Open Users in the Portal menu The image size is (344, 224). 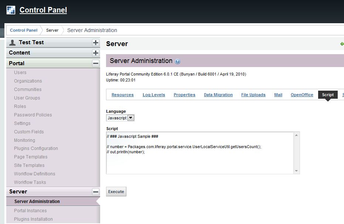20,73
